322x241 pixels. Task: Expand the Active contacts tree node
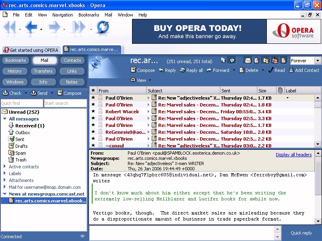coord(4,166)
